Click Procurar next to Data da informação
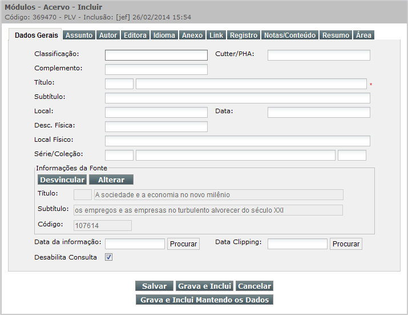 click(183, 244)
